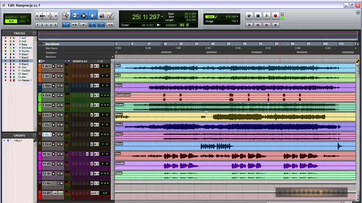Click the MIDI zoom icon
The image size is (362, 203).
click(x=50, y=16)
